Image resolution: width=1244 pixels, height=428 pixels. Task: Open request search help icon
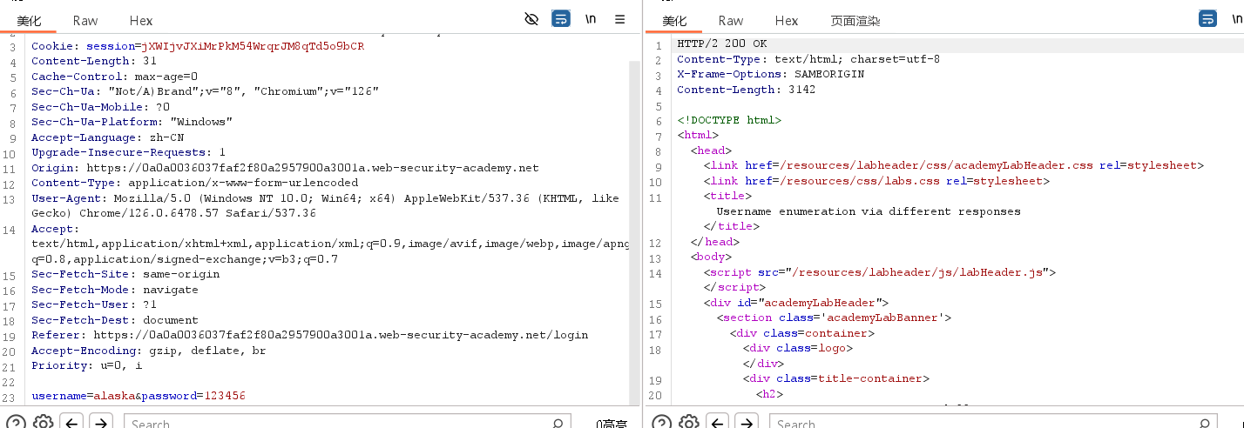coord(15,423)
